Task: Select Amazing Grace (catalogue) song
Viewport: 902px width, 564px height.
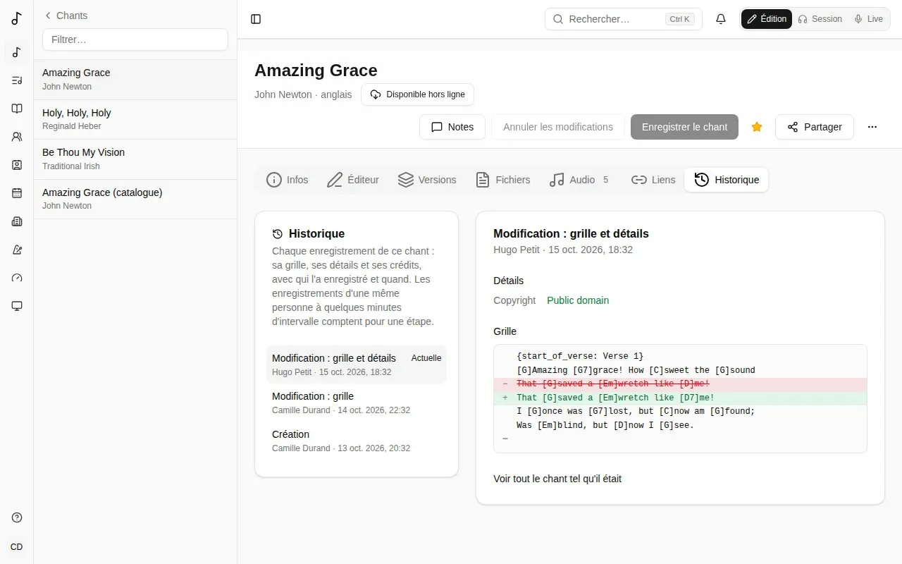Action: [135, 199]
